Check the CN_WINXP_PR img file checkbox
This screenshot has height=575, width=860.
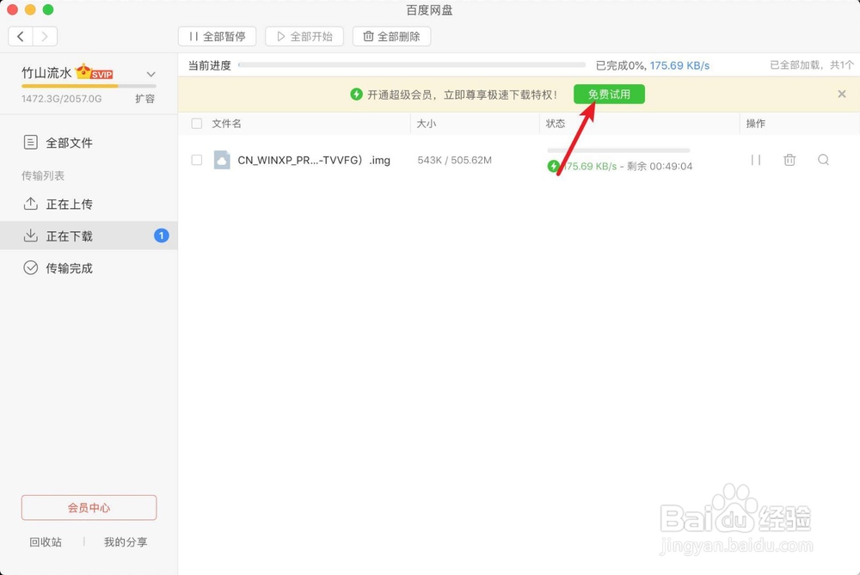coord(196,160)
